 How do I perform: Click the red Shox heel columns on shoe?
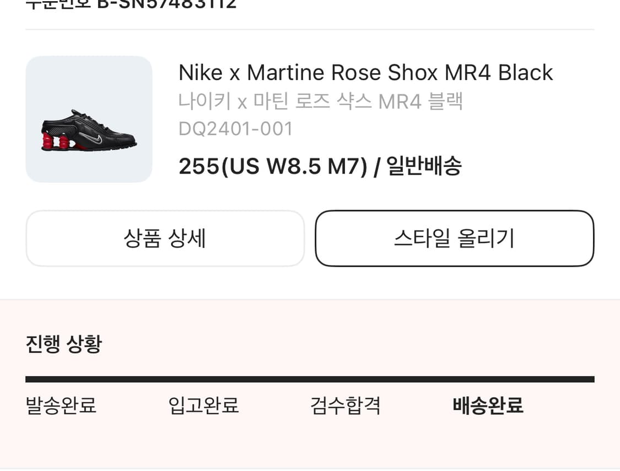click(55, 140)
